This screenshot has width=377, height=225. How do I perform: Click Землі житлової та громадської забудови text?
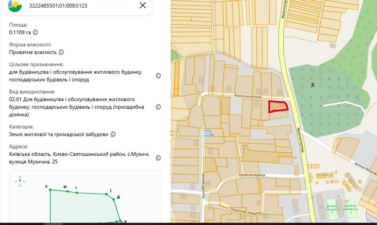coord(59,134)
